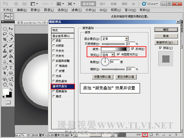184x138 pixels.
Task: Open the 文件(F) menu
Action: 8,10
